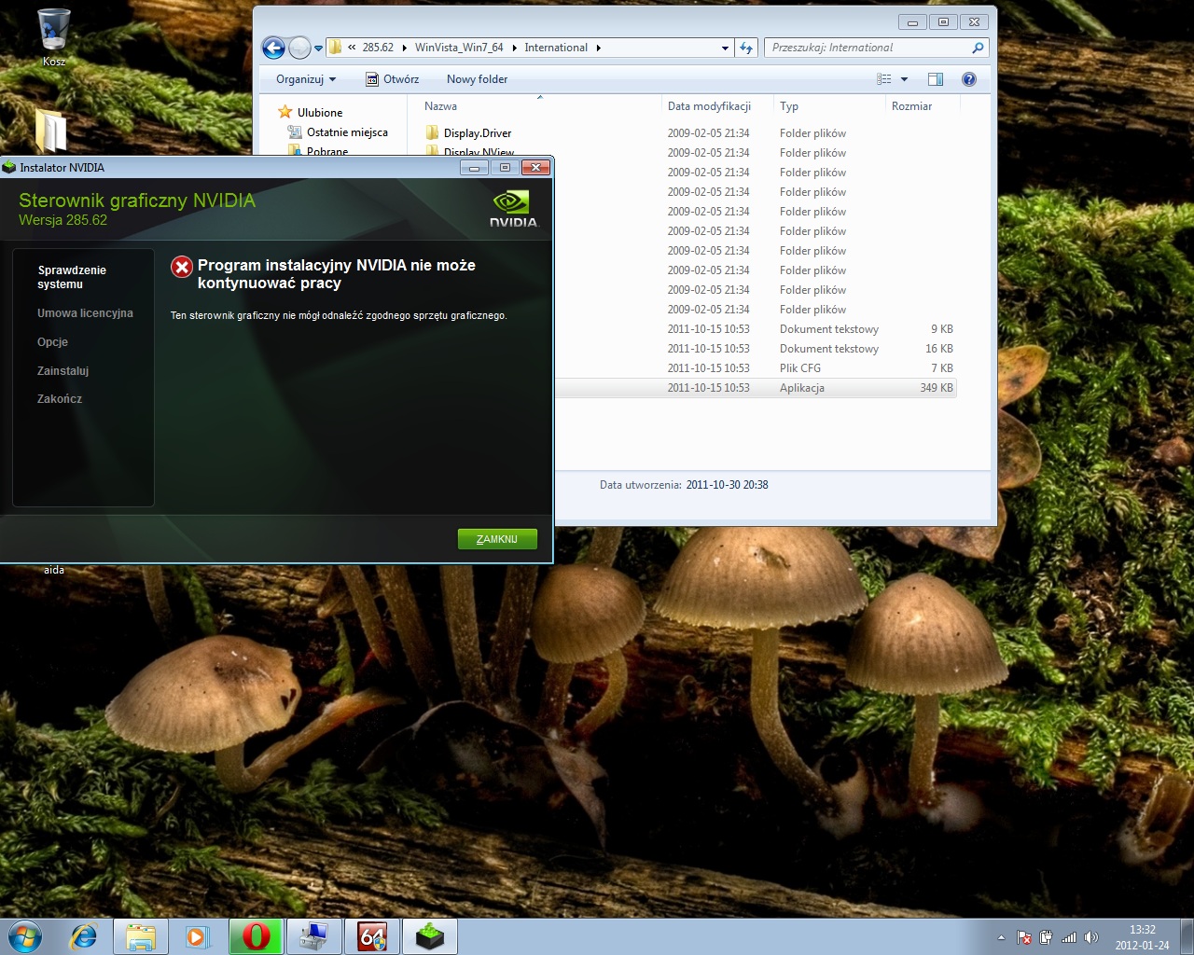The image size is (1194, 955).
Task: Open the Windows Start menu
Action: tap(25, 936)
